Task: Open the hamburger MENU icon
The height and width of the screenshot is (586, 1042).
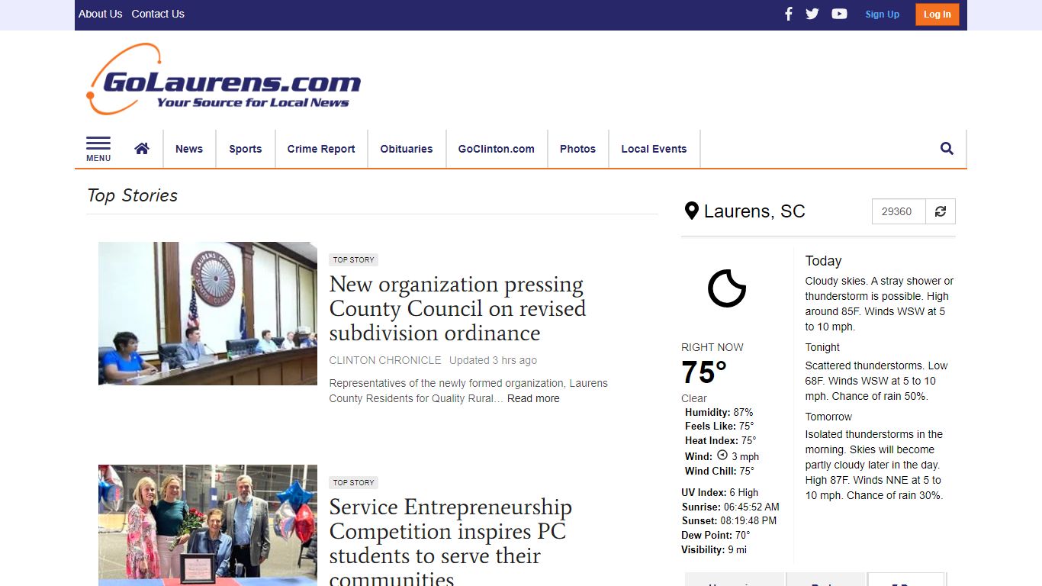Action: 98,149
